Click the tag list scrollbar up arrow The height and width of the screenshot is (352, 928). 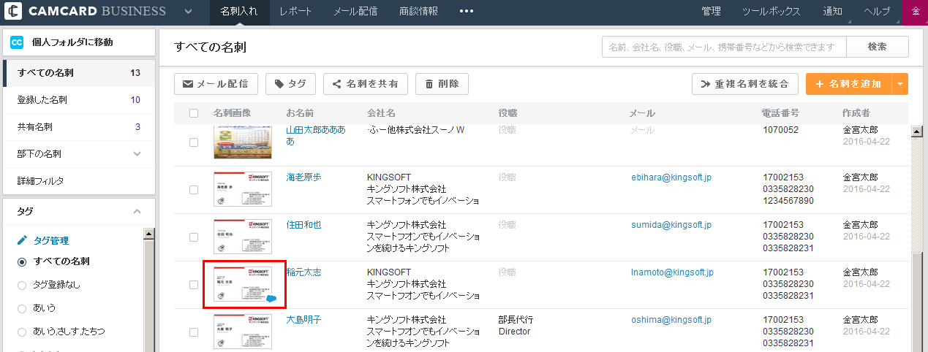tap(149, 234)
